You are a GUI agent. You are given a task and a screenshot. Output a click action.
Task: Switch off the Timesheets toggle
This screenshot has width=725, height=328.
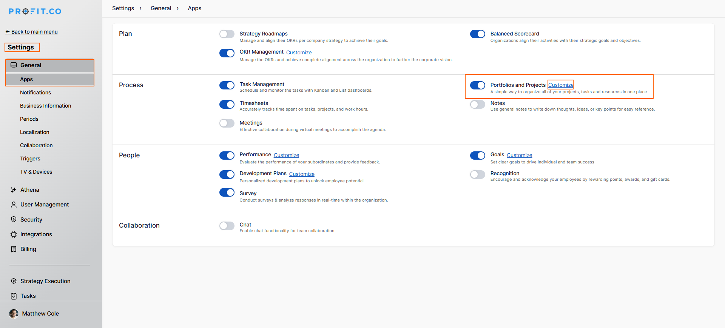pos(227,104)
